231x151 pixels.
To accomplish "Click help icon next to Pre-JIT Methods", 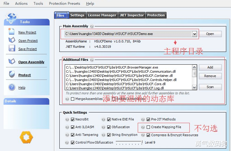I will click(143, 119).
